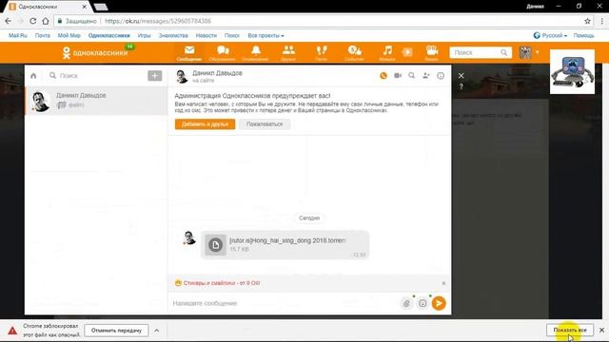The width and height of the screenshot is (609, 342).
Task: Click the sidebar chat search field
Action: (97, 76)
